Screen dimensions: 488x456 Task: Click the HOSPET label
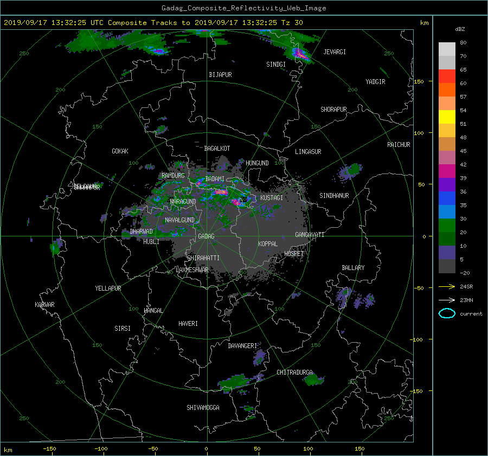point(294,254)
